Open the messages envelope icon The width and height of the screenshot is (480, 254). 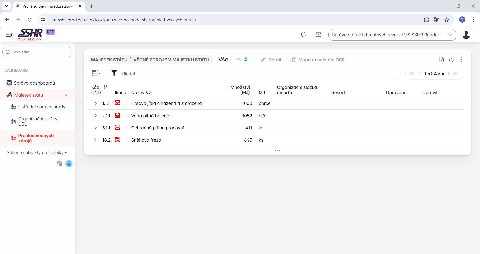[318, 35]
